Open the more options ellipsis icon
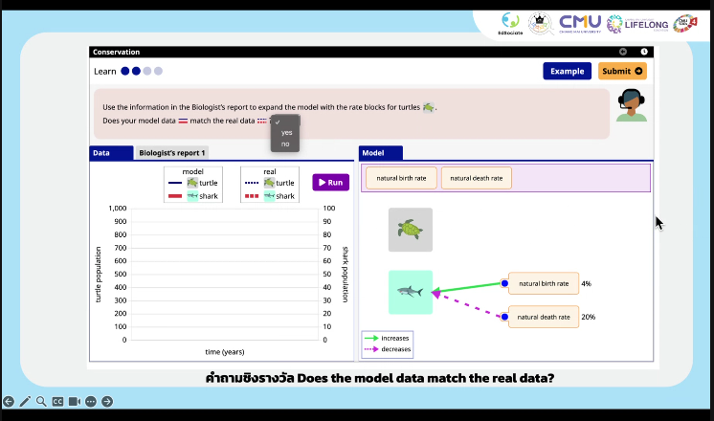Image resolution: width=714 pixels, height=421 pixels. coord(90,402)
